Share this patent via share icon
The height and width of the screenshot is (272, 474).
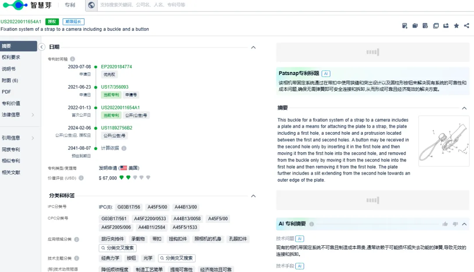coord(467,26)
